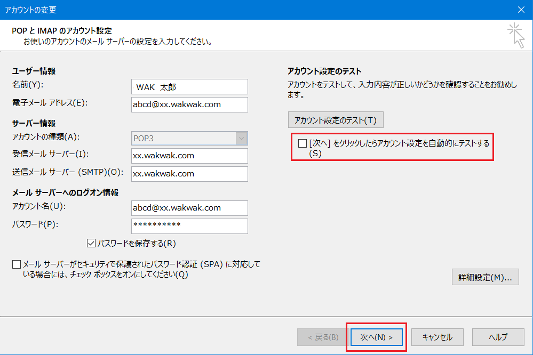Click the アカウント設定のテスト heading text
Screen dimensions: 533x355
(x=324, y=71)
